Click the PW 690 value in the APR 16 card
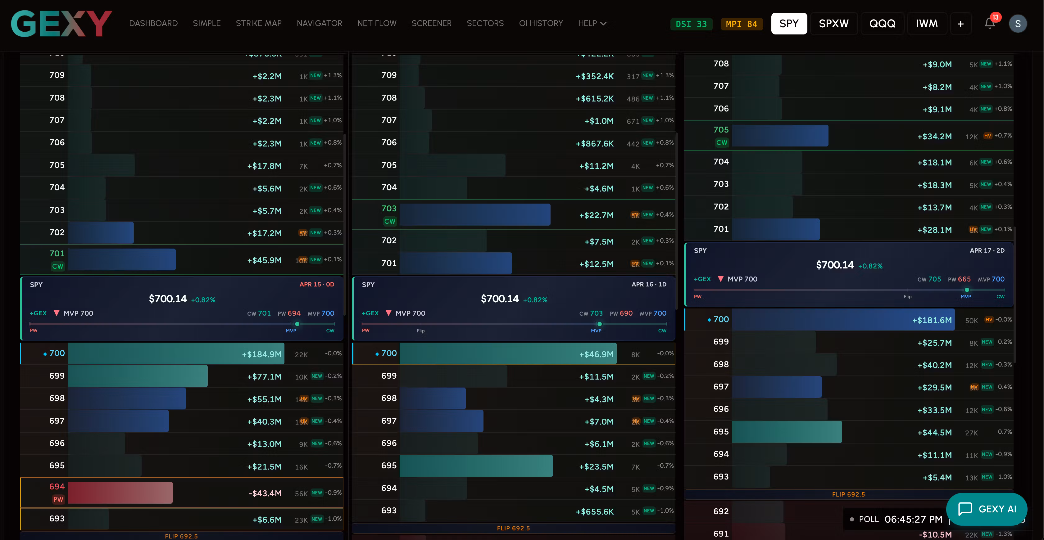The height and width of the screenshot is (540, 1044). click(x=621, y=313)
